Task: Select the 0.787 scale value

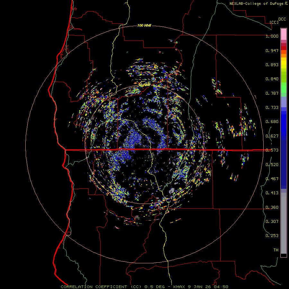Action: [272, 93]
